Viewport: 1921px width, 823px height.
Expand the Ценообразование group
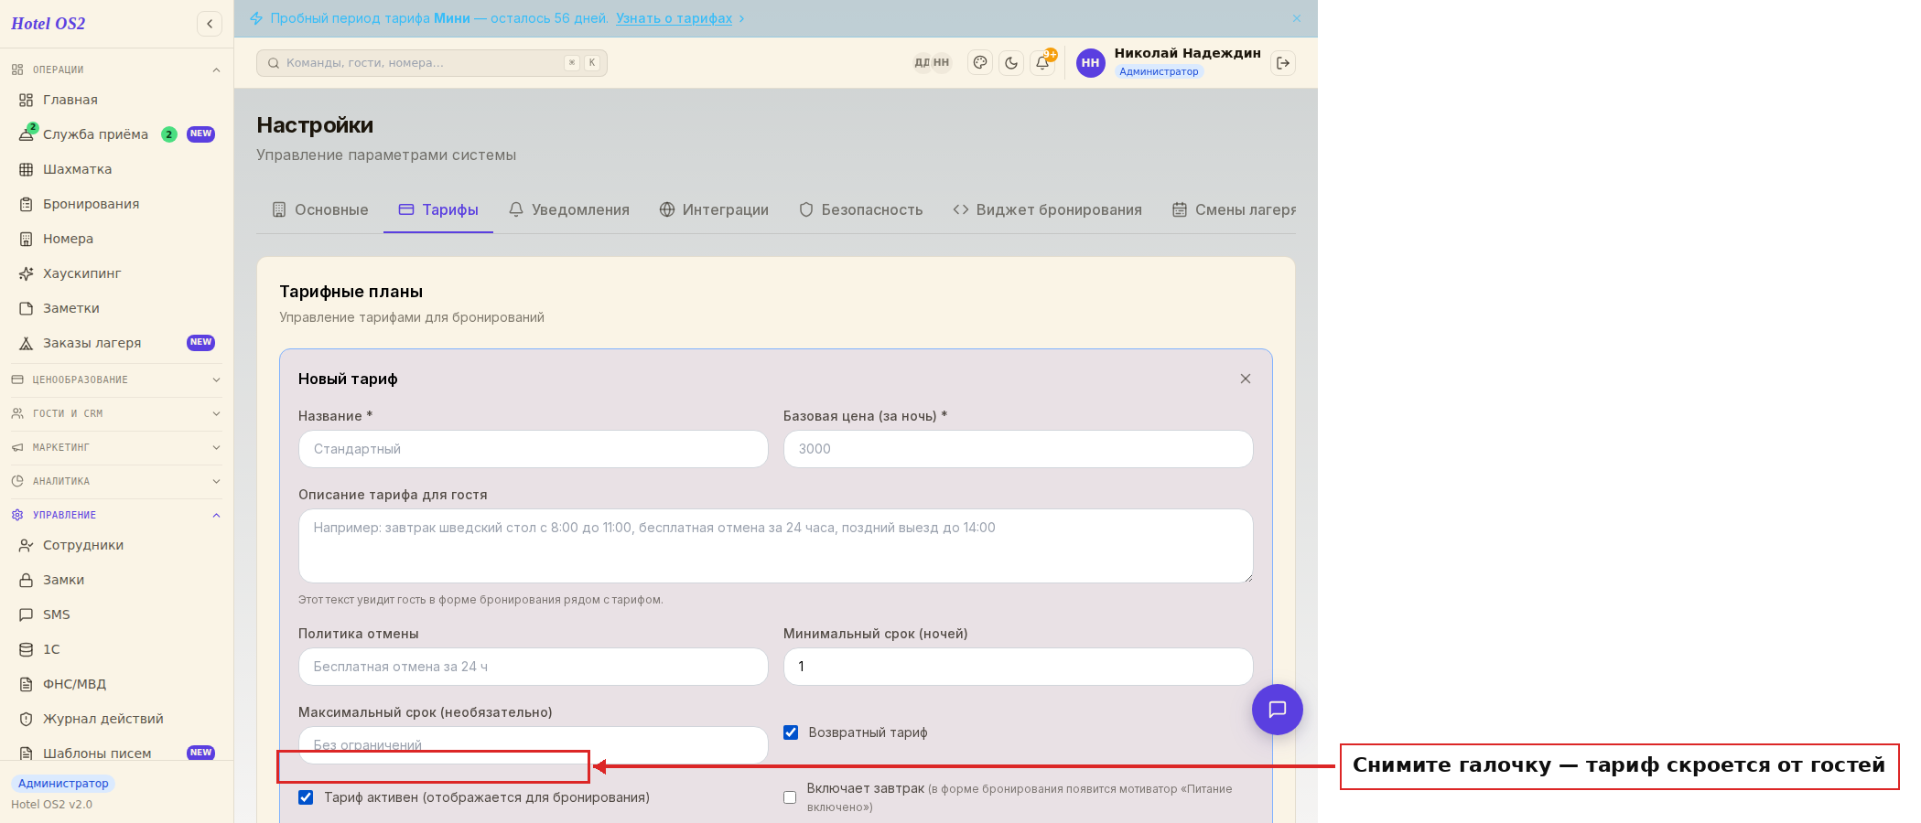(116, 379)
